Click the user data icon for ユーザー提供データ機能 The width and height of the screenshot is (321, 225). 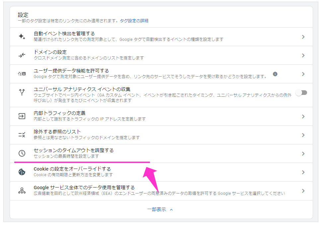[22, 74]
